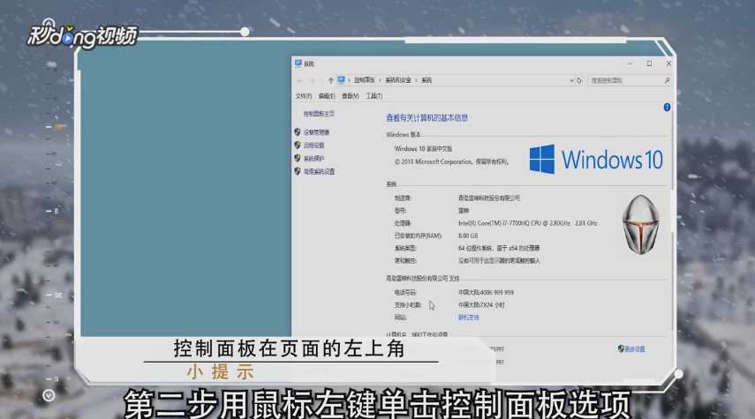Click the processor value Intel Core i7-7700HQ
The height and width of the screenshot is (419, 755).
528,223
